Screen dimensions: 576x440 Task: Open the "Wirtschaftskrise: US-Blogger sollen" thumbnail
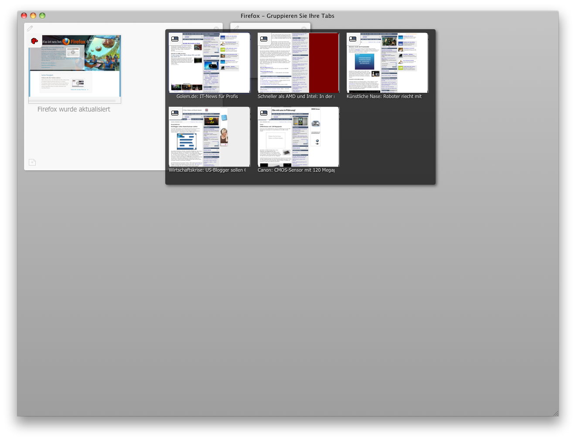point(209,136)
